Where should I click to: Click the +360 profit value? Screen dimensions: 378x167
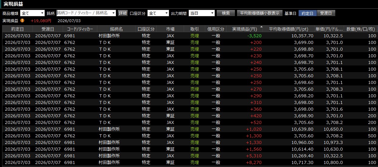[256, 109]
